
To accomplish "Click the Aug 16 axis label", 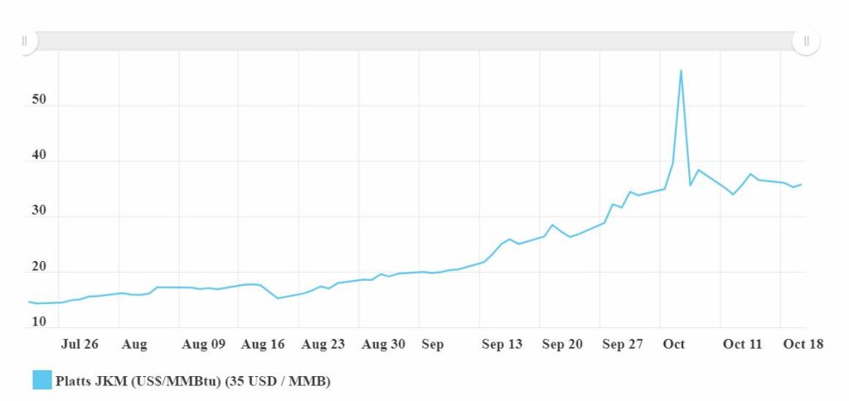I will pos(263,345).
